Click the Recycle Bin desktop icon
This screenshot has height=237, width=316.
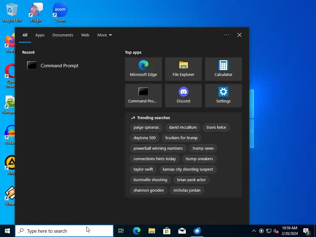12,12
